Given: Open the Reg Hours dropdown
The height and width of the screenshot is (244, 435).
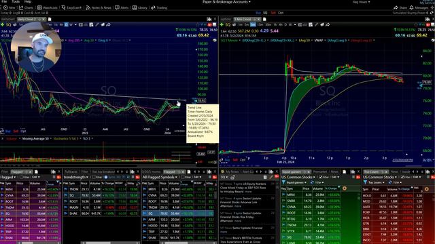Looking at the screenshot, I should [361, 2].
